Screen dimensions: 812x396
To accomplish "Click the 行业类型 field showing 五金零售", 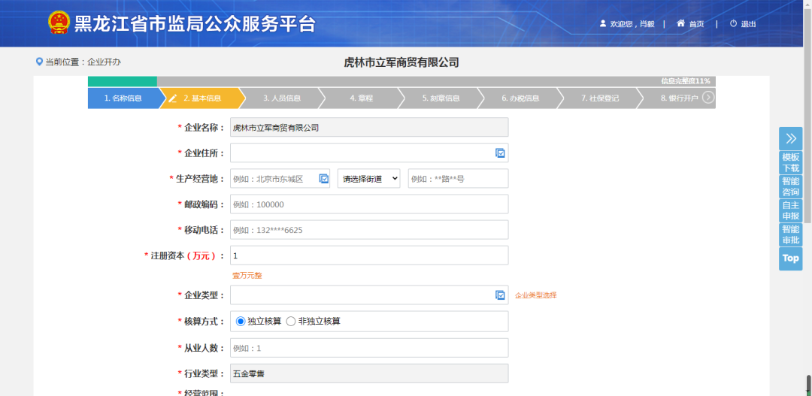I will tap(369, 373).
